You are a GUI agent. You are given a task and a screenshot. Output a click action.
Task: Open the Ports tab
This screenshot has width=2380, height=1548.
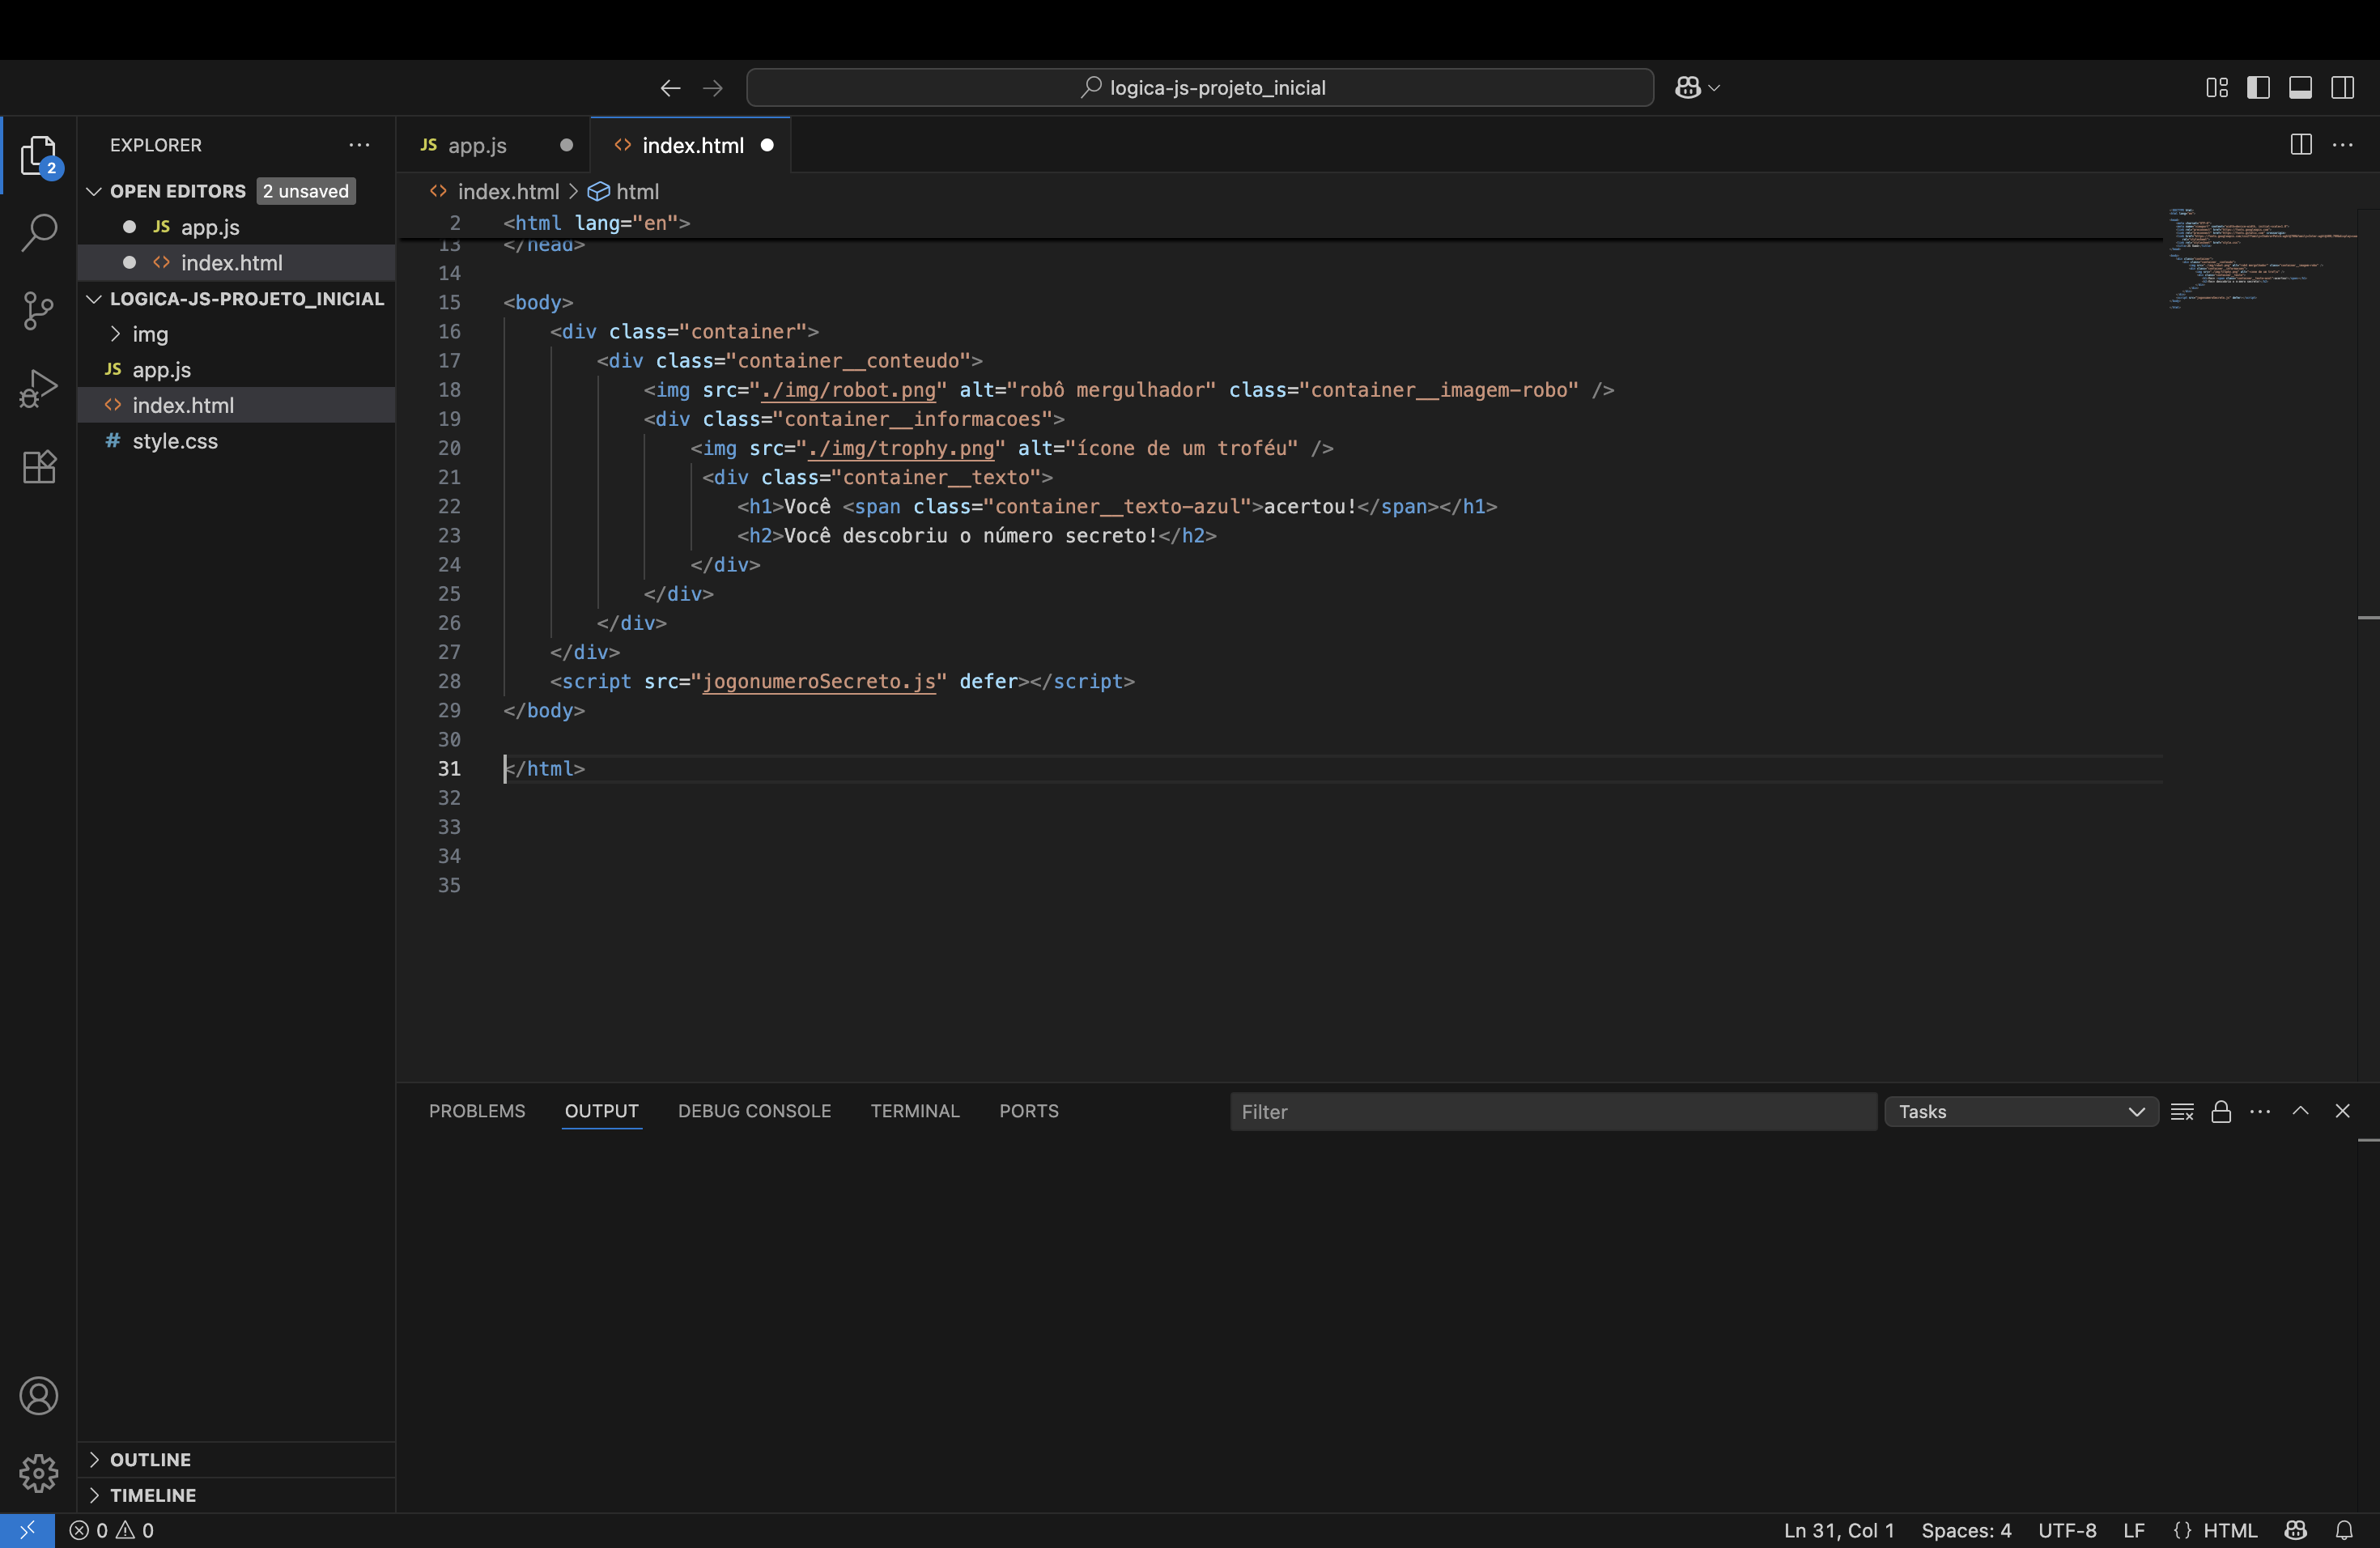coord(1028,1111)
